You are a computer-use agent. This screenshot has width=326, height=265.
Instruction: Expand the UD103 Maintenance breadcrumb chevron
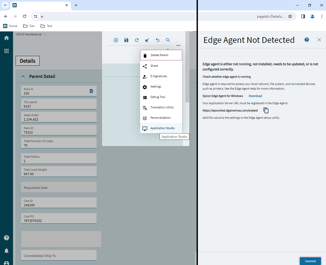[x=45, y=34]
